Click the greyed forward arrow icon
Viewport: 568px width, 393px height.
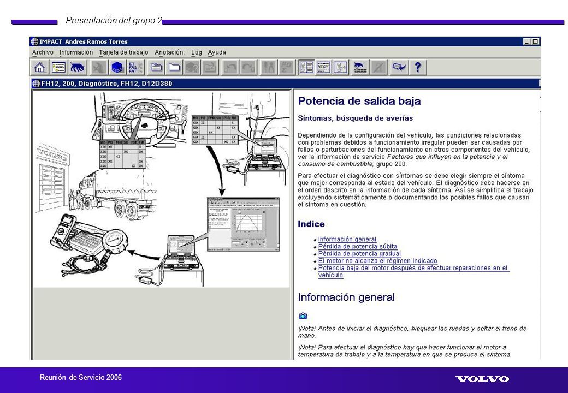coord(248,67)
